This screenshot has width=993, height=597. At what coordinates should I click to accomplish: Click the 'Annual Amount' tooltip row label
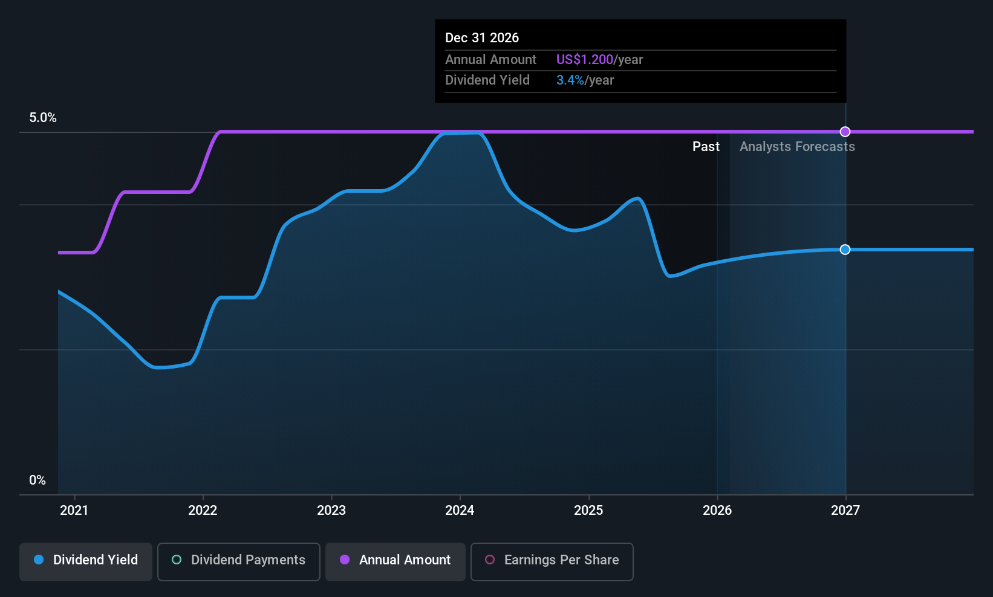click(490, 60)
